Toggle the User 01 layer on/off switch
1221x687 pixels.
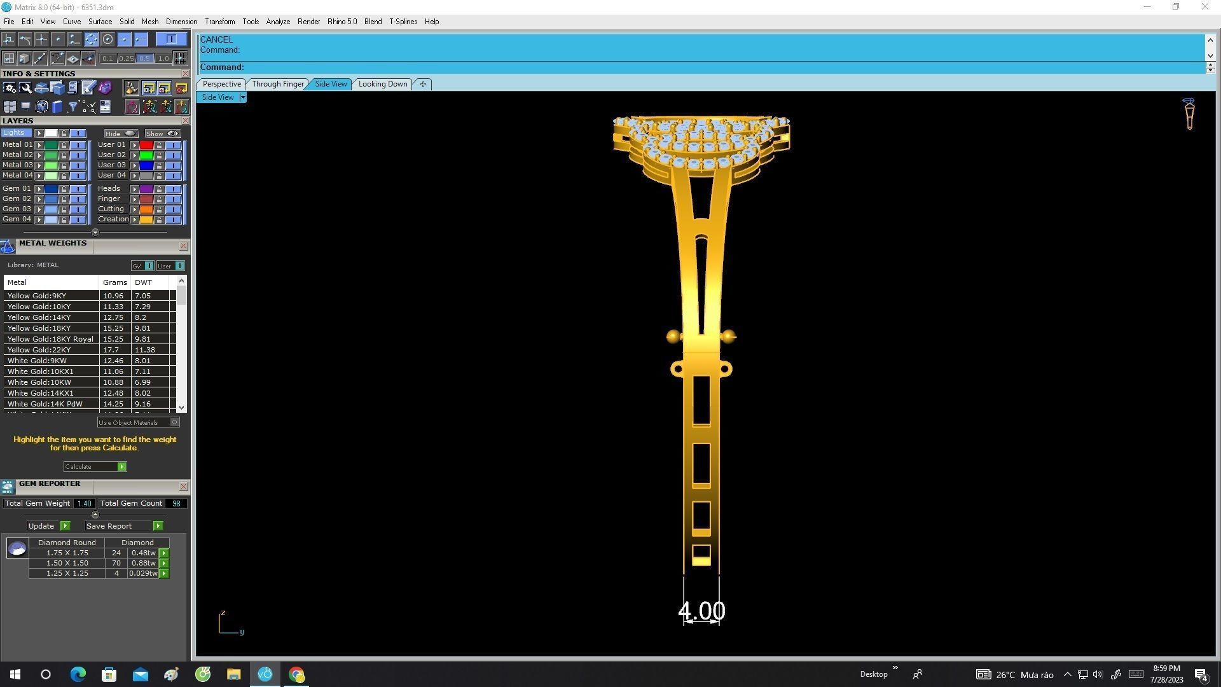pos(173,145)
